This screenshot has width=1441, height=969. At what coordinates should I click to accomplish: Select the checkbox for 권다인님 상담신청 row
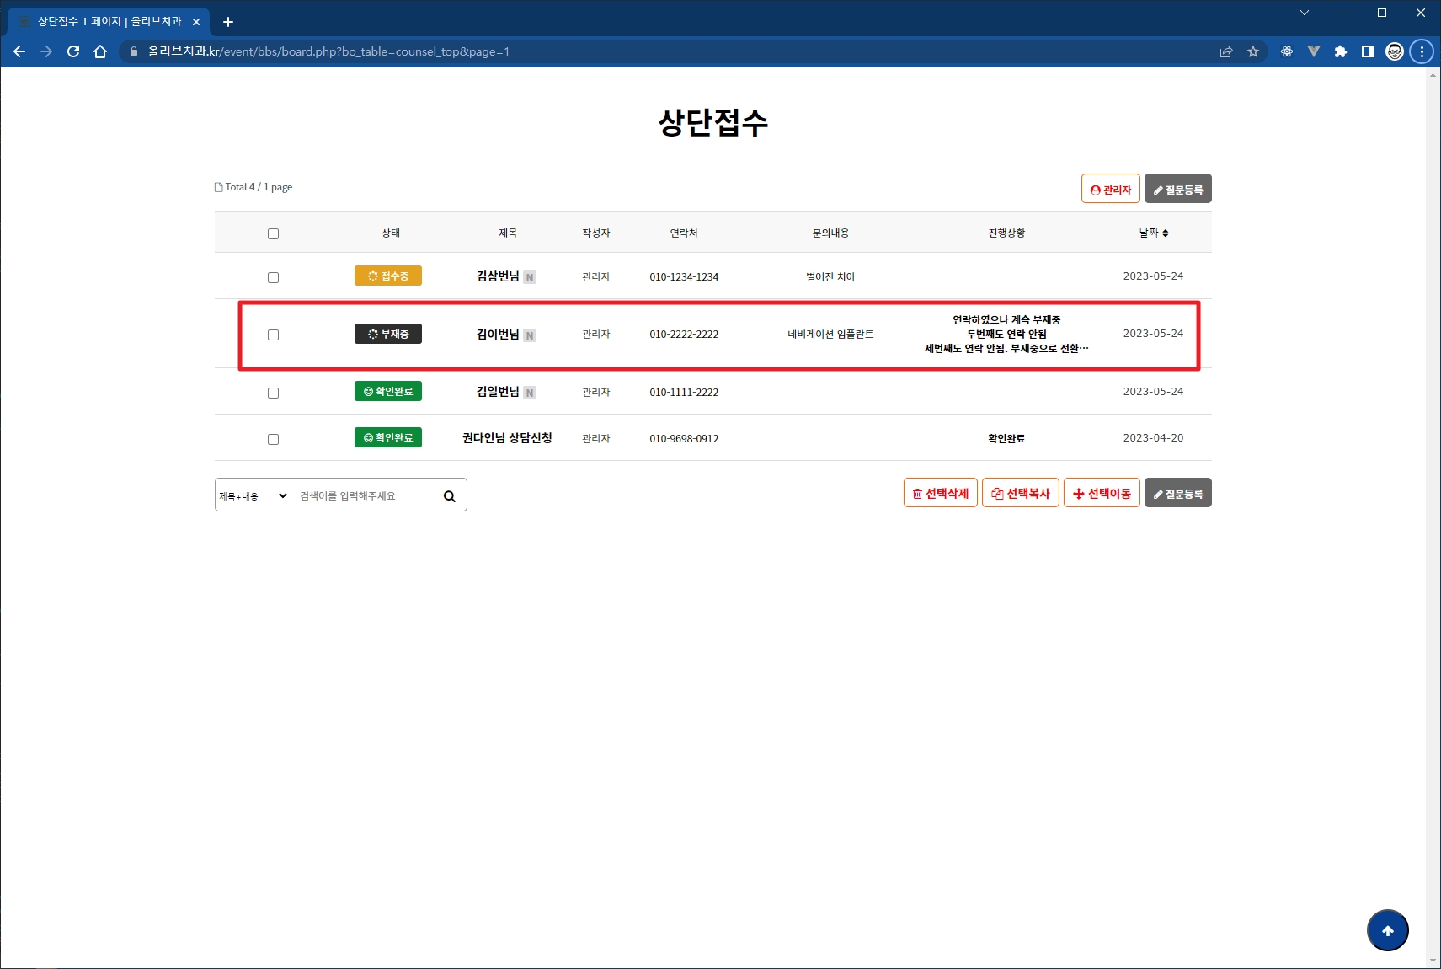273,439
